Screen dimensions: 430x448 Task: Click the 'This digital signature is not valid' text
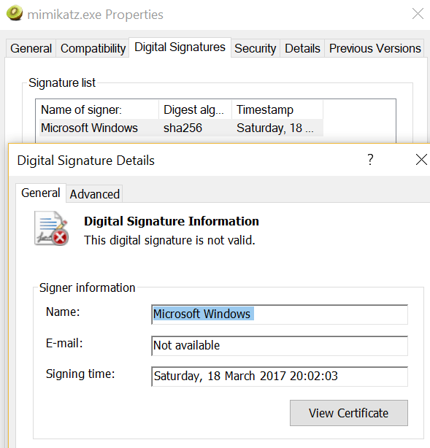pyautogui.click(x=169, y=240)
